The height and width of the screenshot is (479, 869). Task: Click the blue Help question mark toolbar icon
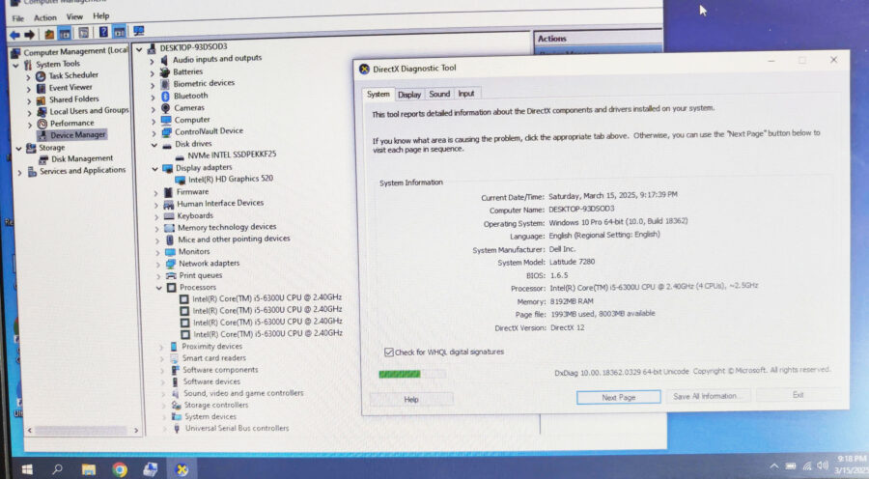pos(103,32)
